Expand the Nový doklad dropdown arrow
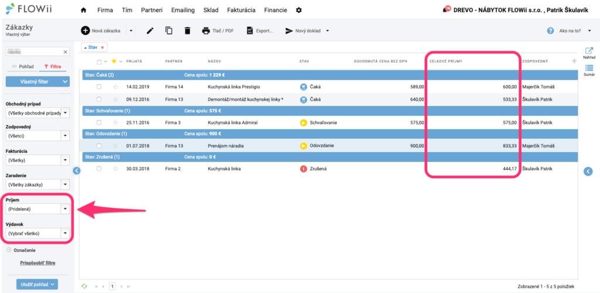600x293 pixels. (x=328, y=31)
